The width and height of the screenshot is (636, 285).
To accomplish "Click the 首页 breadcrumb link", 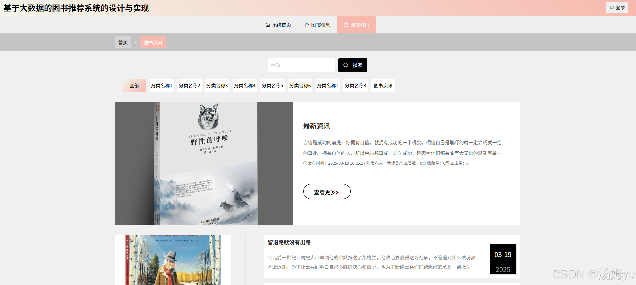I will tap(123, 42).
